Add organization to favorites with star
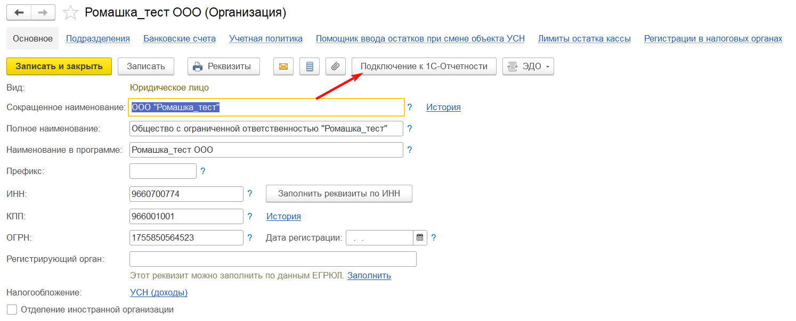Screen dimensions: 796x321 pyautogui.click(x=70, y=12)
